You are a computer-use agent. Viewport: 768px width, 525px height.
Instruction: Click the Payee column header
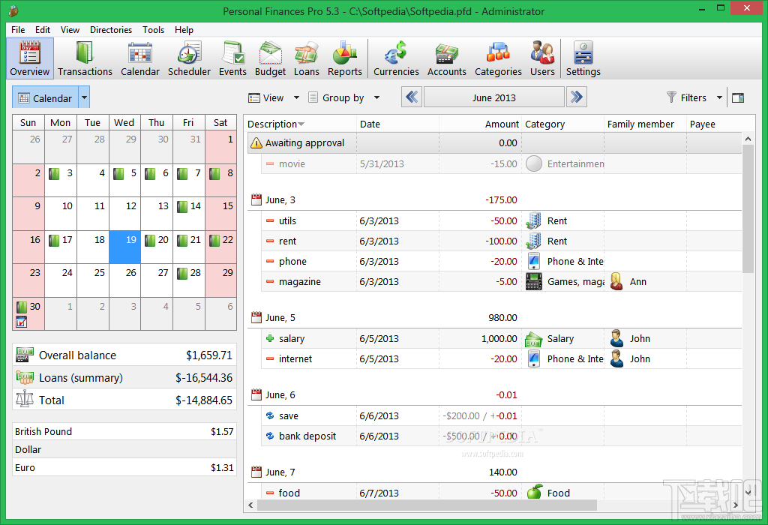(x=714, y=124)
